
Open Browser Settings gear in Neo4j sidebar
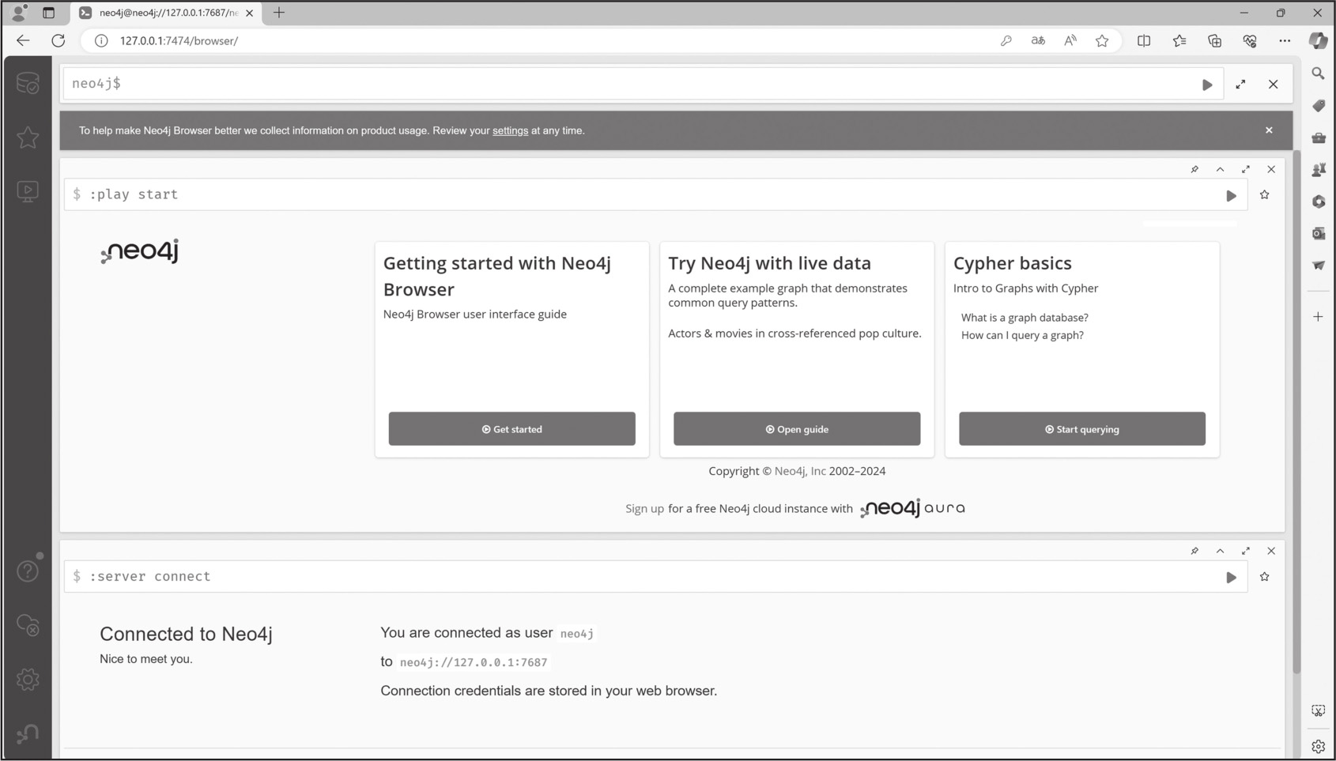point(28,680)
